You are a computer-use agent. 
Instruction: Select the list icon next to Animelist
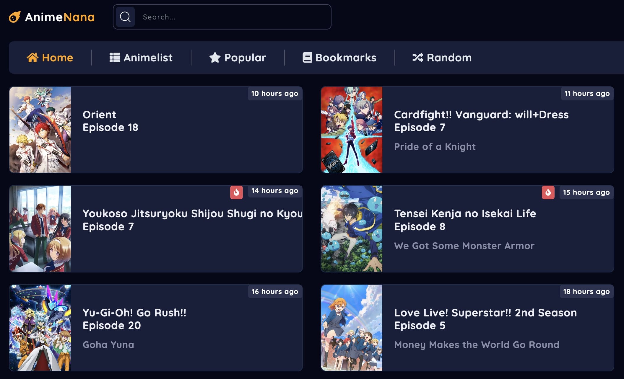[115, 58]
